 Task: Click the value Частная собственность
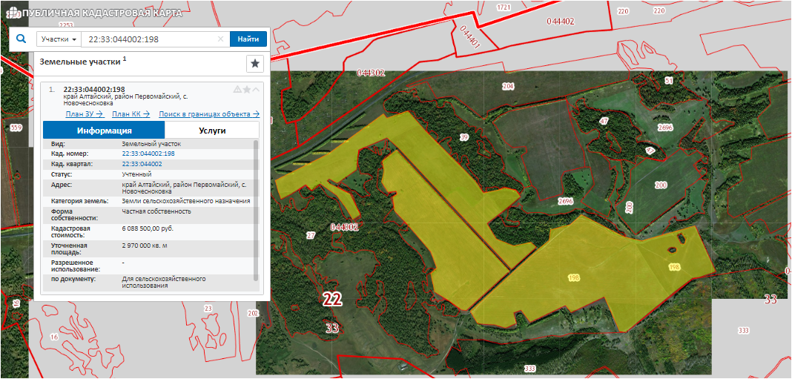(x=156, y=211)
